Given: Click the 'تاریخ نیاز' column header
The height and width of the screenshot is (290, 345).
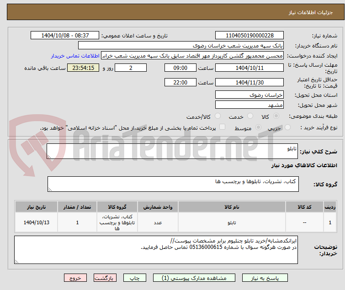Looking at the screenshot, I should tap(36, 207).
